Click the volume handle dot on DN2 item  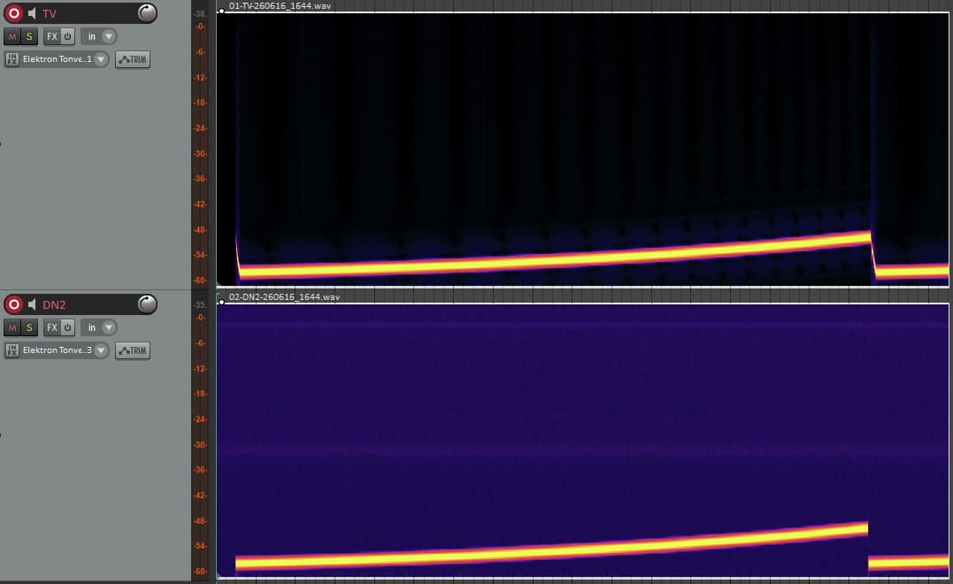coord(222,302)
